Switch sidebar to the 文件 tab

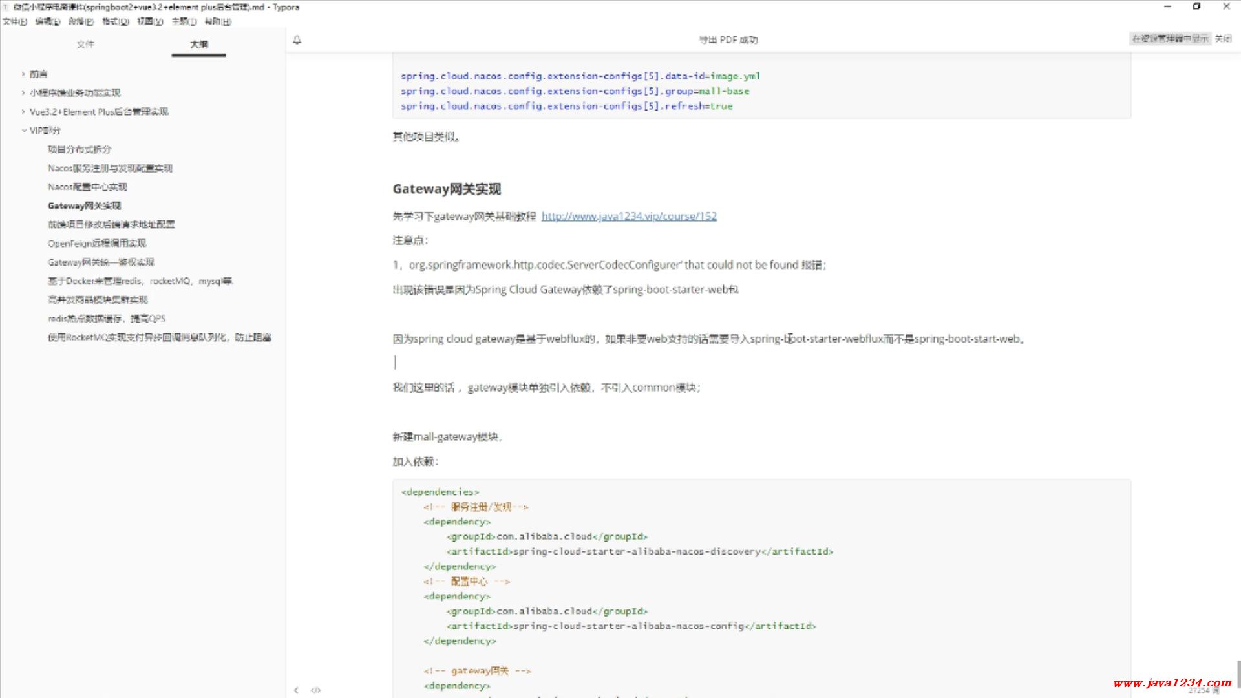pos(85,44)
